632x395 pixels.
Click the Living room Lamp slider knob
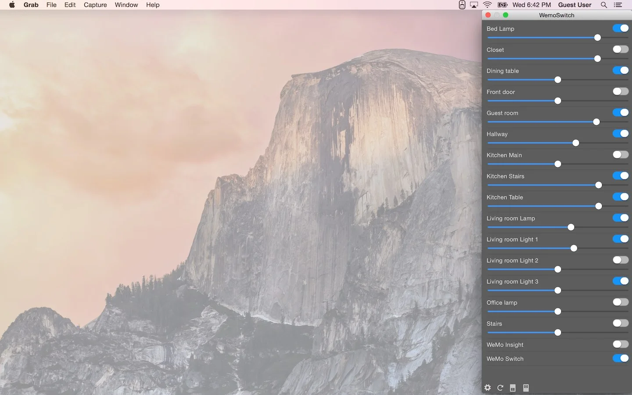click(571, 227)
